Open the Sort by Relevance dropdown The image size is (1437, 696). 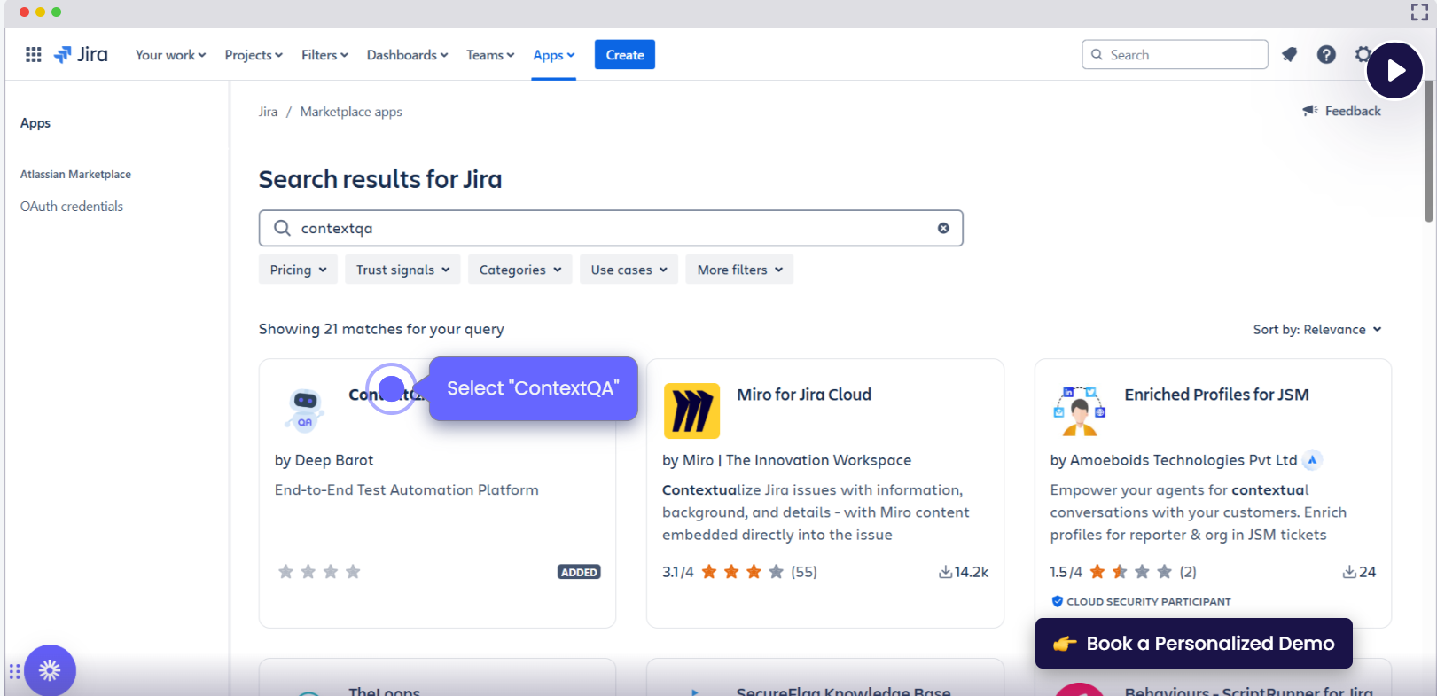point(1316,330)
